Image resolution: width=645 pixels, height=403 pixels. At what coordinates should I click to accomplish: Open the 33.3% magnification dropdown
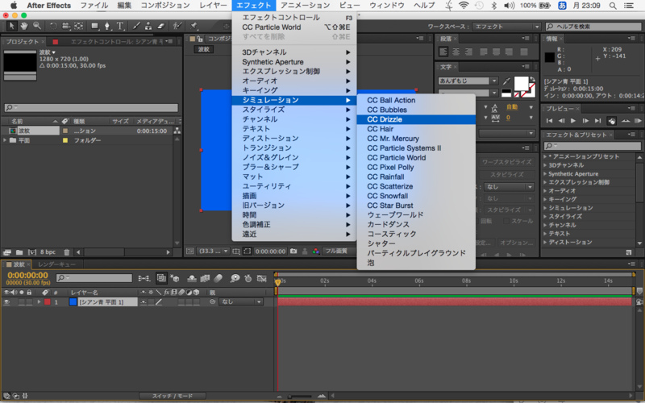coord(213,251)
